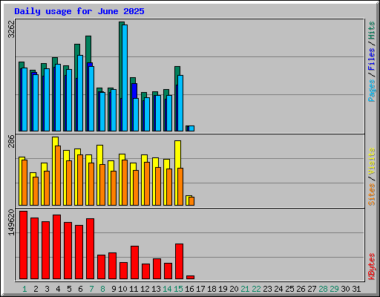Click the yellow visits bar for day 4
380x297 pixels.
54,171
